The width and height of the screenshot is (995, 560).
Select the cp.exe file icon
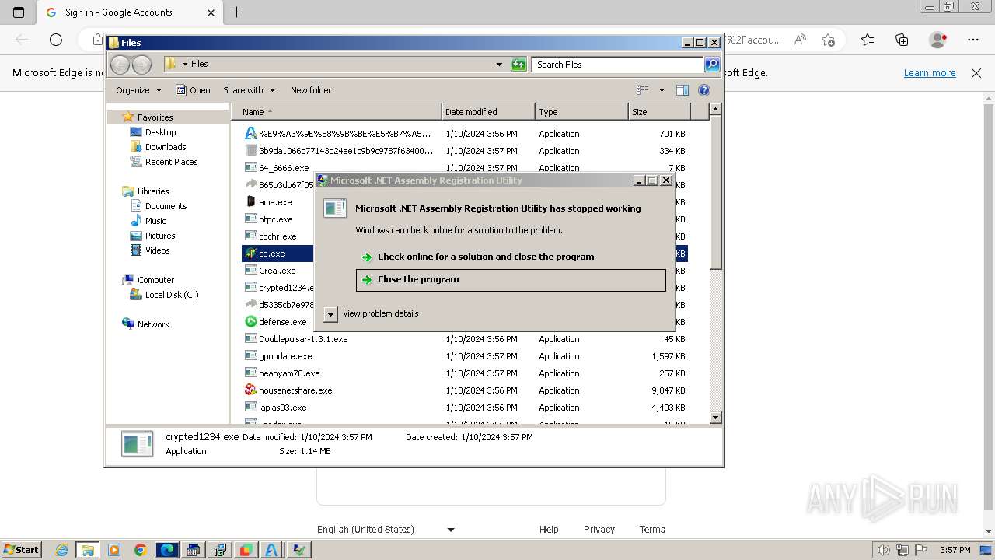[x=250, y=254]
